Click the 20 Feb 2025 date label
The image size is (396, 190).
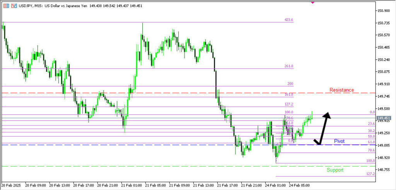pos(11,185)
